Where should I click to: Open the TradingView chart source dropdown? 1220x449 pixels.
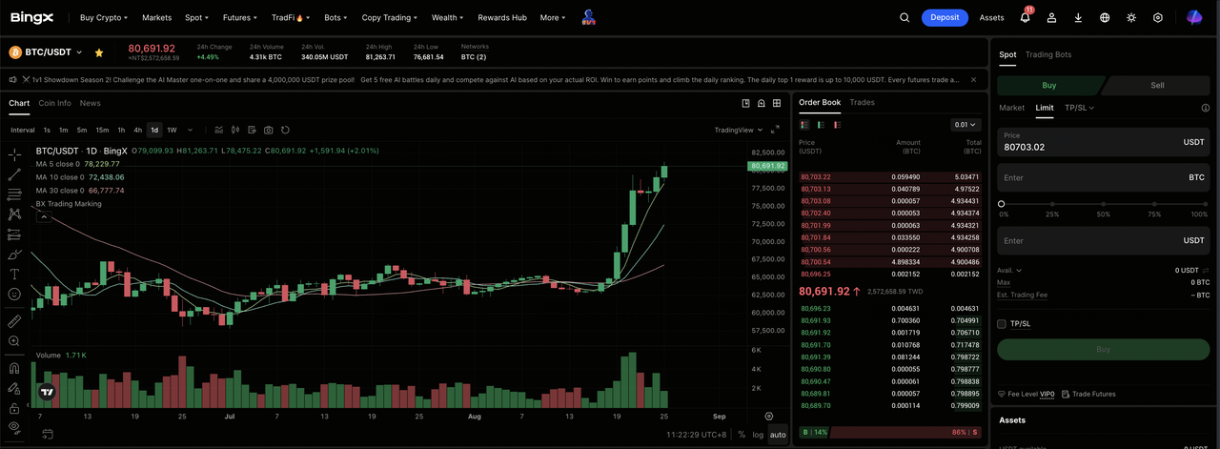coord(738,130)
